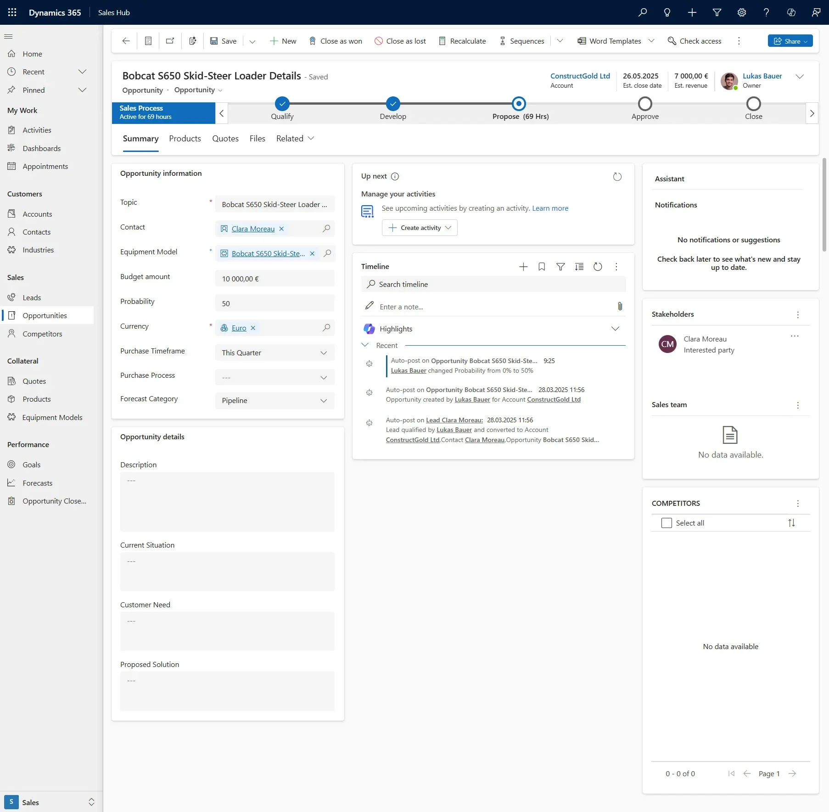Remove Clara Moreau from the Contact field
The height and width of the screenshot is (812, 829).
282,229
